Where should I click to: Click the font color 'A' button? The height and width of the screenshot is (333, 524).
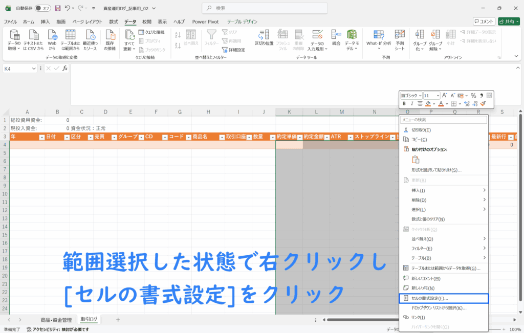coord(440,103)
